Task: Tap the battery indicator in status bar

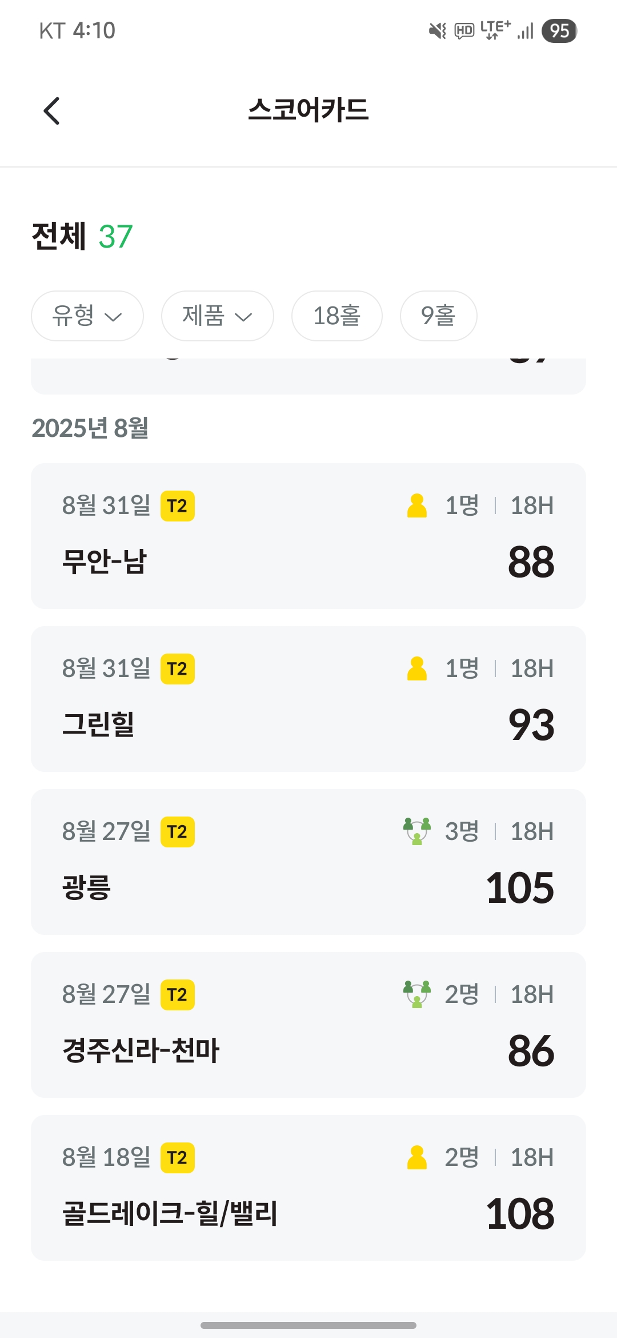Action: pos(559,31)
